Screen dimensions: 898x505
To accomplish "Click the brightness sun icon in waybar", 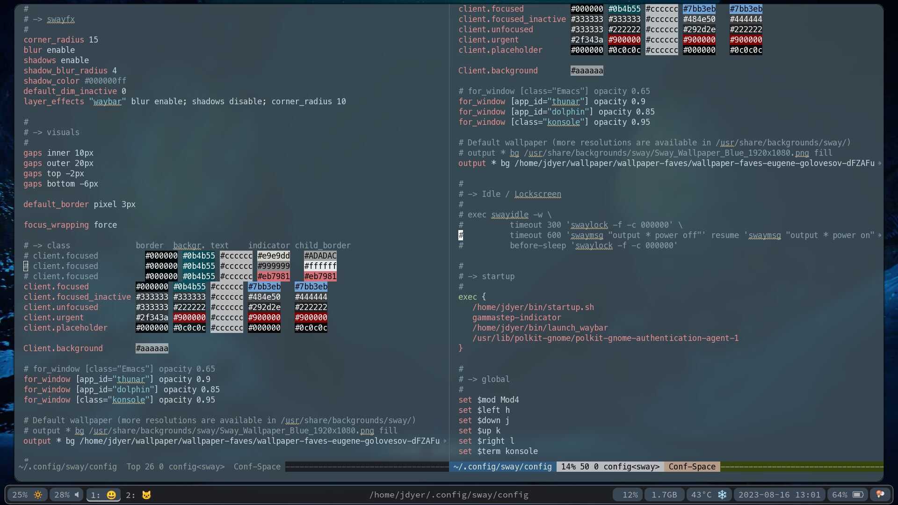I will point(38,495).
